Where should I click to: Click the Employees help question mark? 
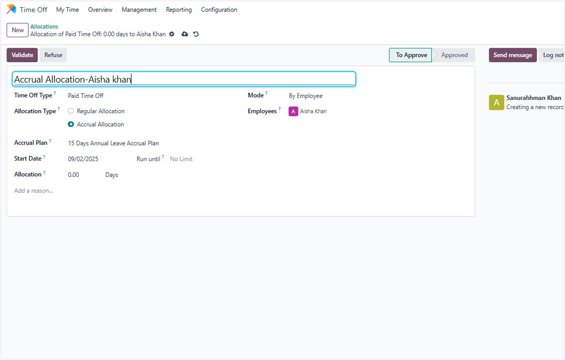(280, 109)
